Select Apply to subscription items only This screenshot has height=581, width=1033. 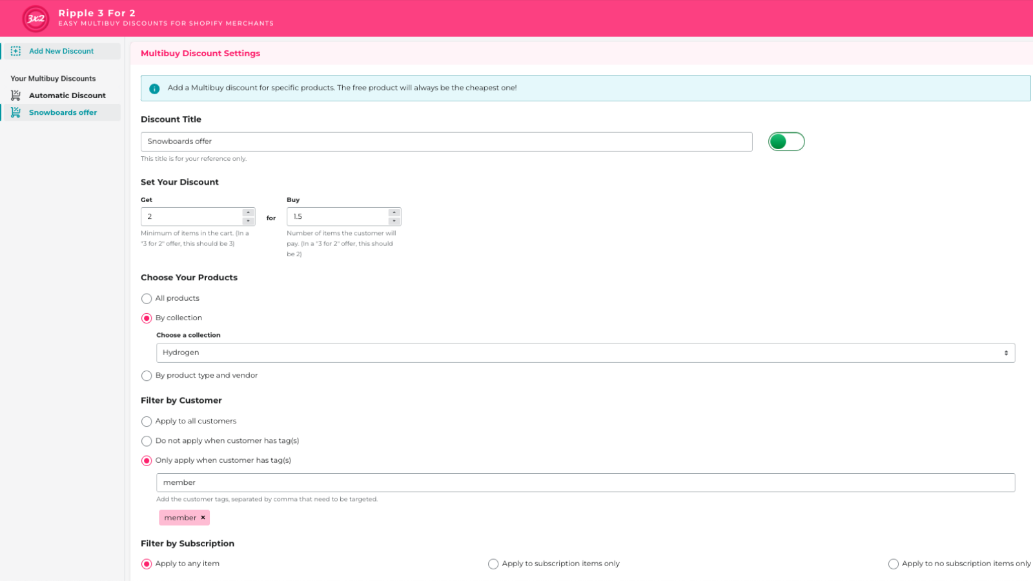(493, 564)
